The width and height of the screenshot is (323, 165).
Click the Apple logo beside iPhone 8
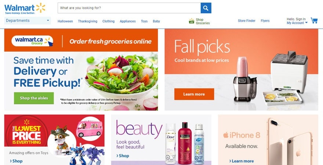coord(226,135)
